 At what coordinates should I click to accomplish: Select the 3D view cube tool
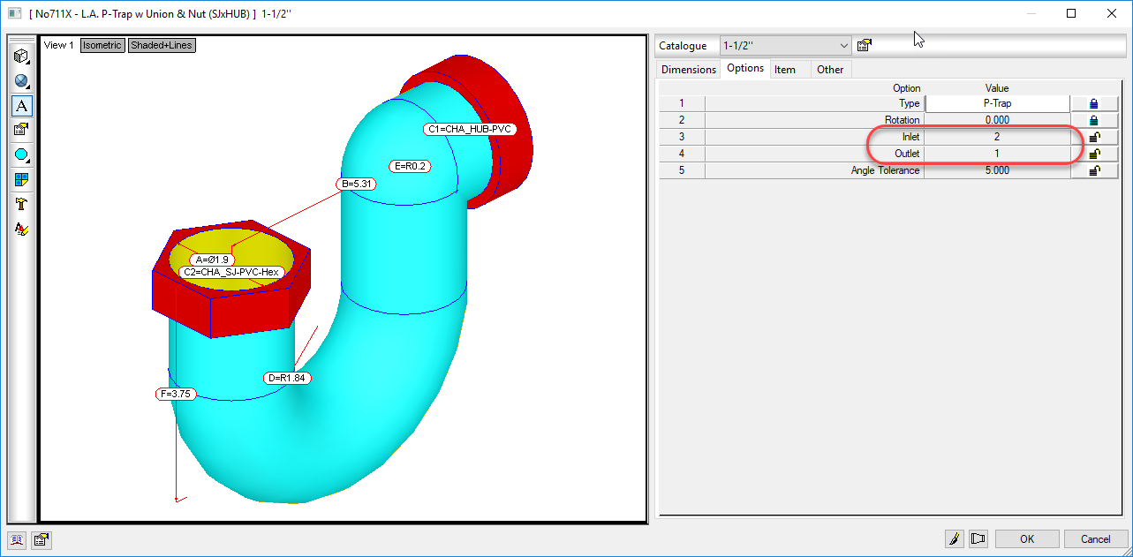pyautogui.click(x=21, y=55)
